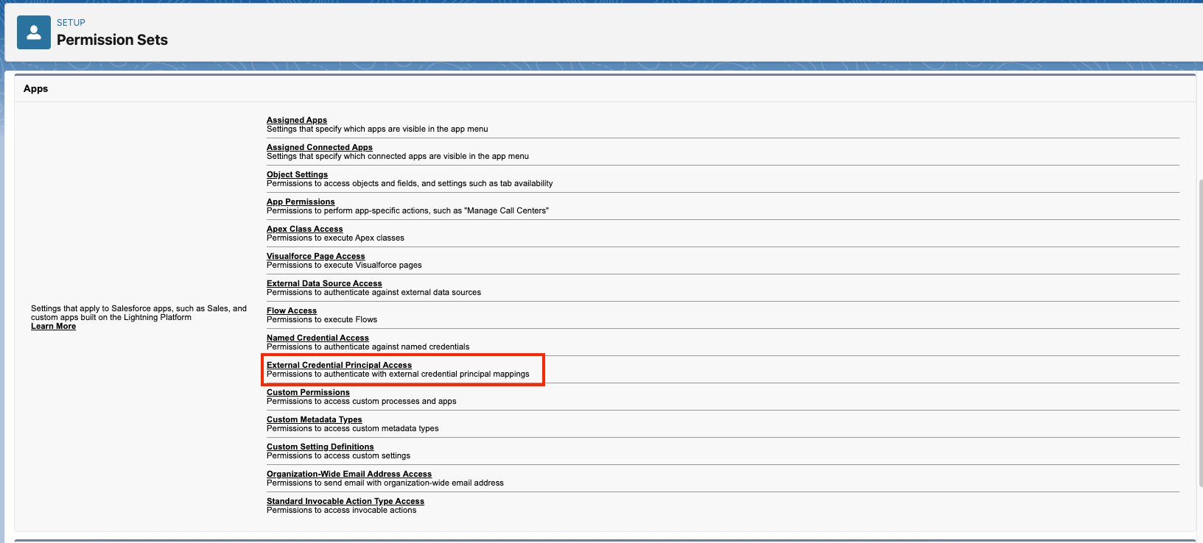
Task: Open Custom Metadata Types
Action: coord(315,419)
